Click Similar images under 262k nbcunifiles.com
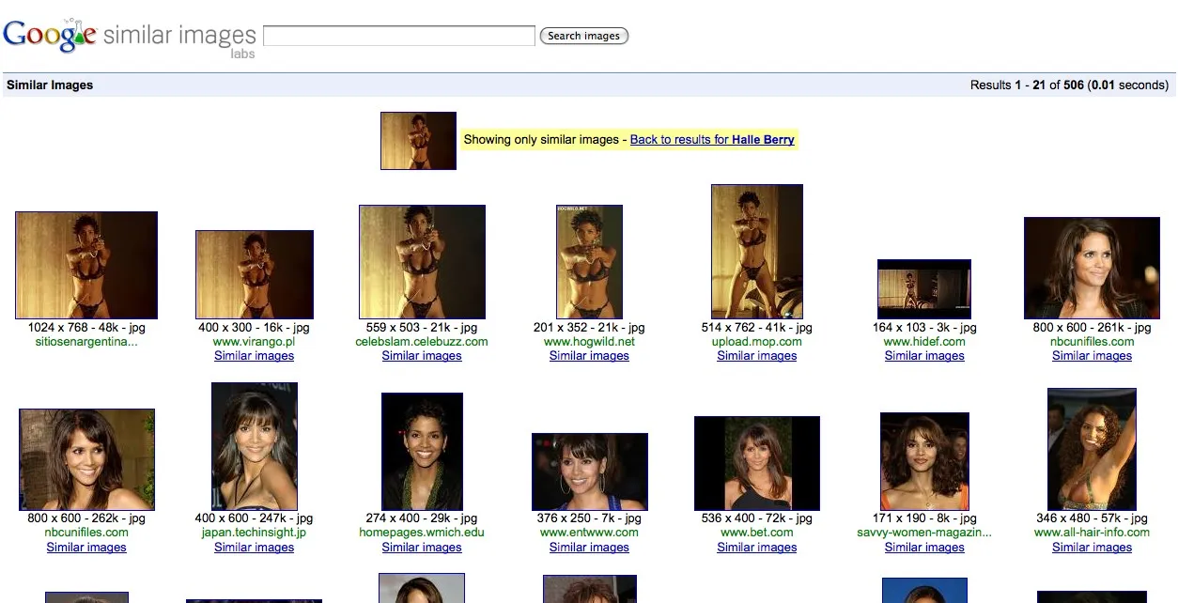The width and height of the screenshot is (1178, 603). pos(86,548)
